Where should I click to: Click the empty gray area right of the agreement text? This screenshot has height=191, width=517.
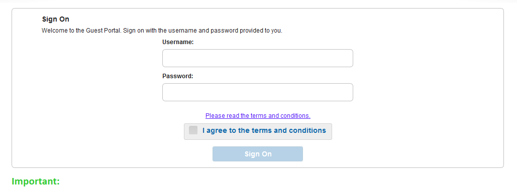point(329,131)
